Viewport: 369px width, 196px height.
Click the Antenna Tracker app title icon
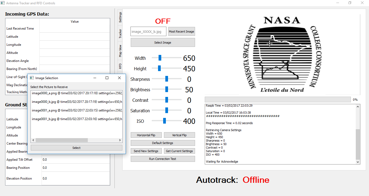pyautogui.click(x=3, y=3)
